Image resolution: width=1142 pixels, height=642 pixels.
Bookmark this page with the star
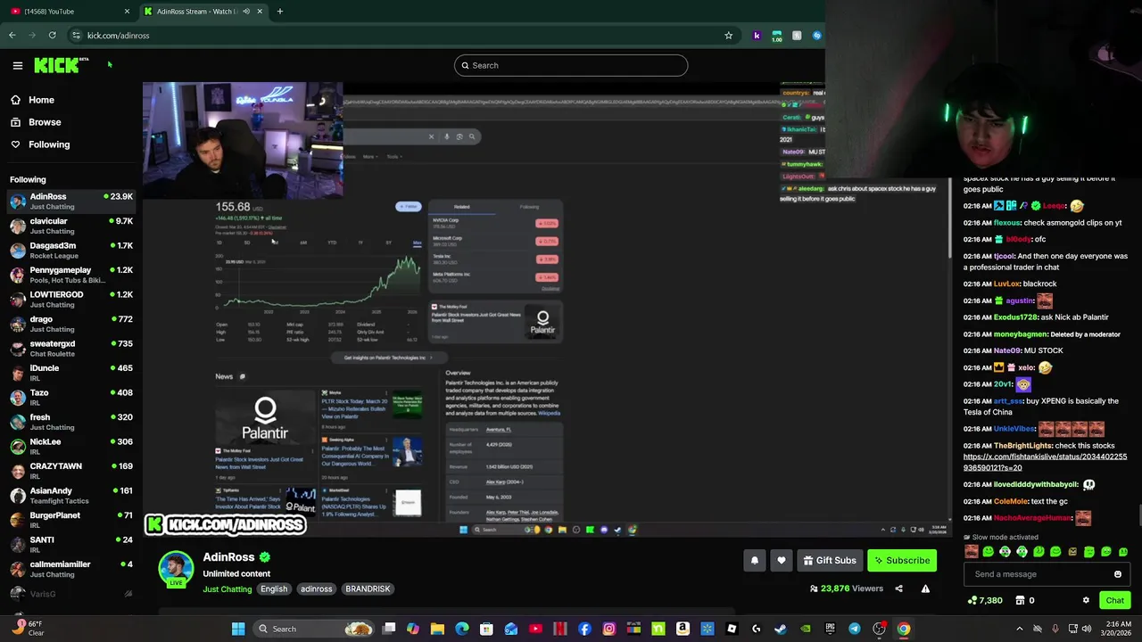(729, 36)
